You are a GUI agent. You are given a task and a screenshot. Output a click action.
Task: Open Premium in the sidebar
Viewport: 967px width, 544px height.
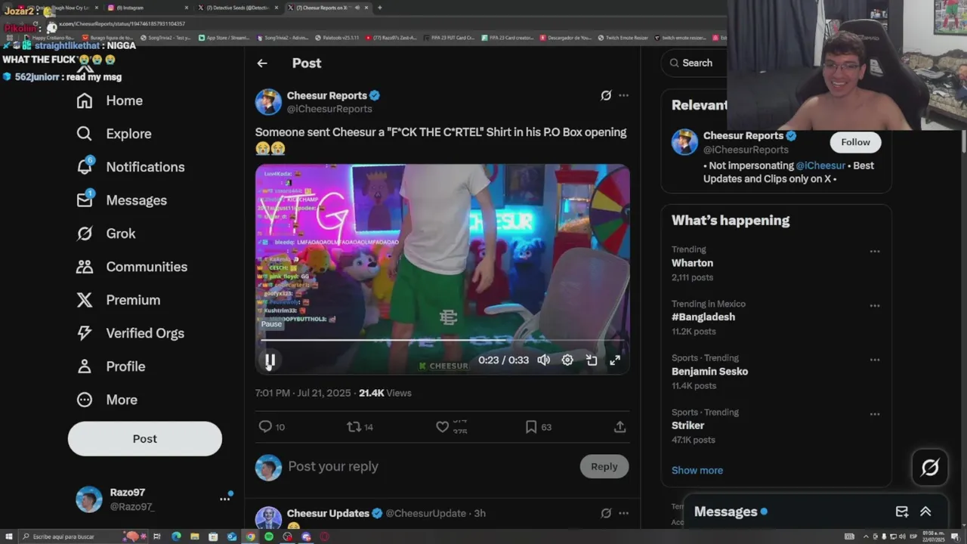tap(118, 300)
